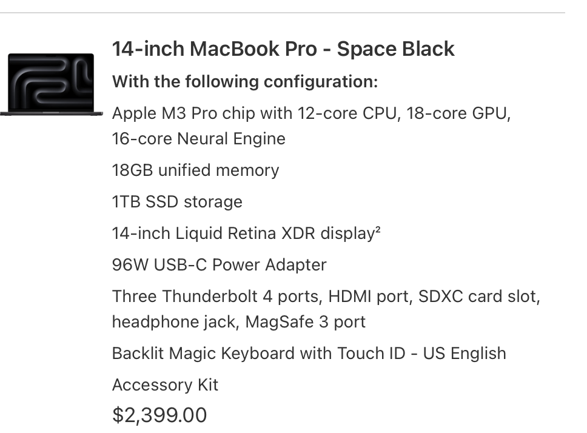Select the 14-inch MacBook Pro product title

[x=283, y=49]
